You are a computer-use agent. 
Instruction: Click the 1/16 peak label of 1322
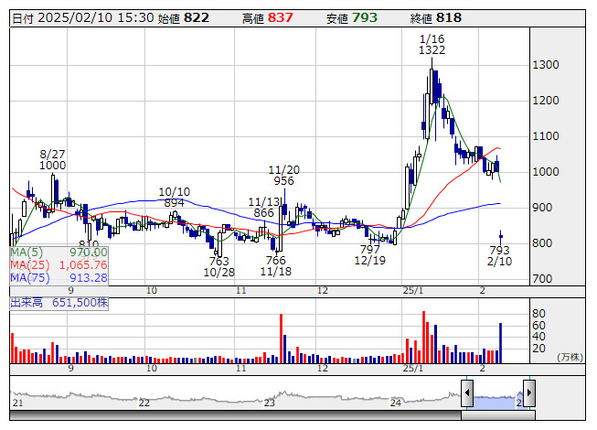(x=432, y=44)
